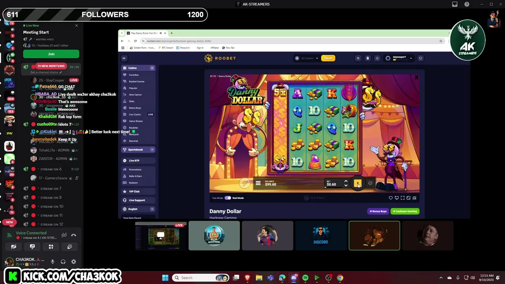This screenshot has height=284, width=505.
Task: Open Popular games in sidebar
Action: pos(133,88)
